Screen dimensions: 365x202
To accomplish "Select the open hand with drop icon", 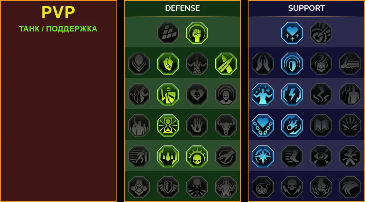I will tap(197, 125).
